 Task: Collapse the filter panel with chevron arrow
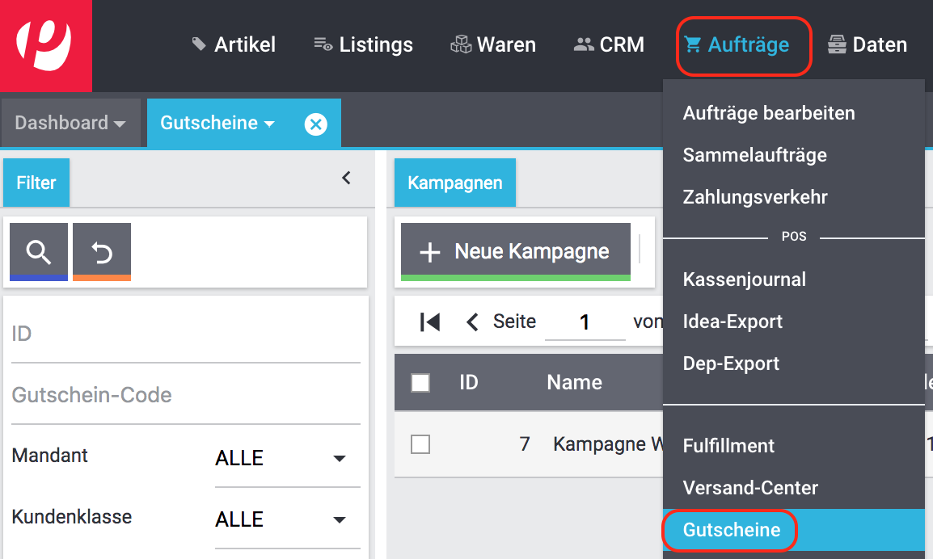click(x=347, y=178)
